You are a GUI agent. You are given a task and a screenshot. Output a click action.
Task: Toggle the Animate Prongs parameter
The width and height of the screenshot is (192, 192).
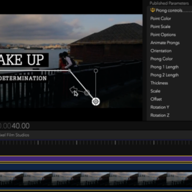pyautogui.click(x=165, y=43)
